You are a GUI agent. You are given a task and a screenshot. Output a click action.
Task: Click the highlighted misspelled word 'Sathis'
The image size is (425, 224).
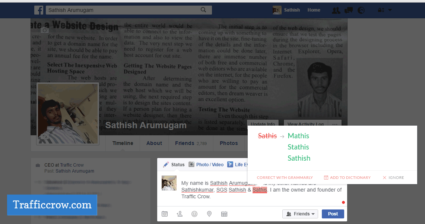pyautogui.click(x=260, y=190)
